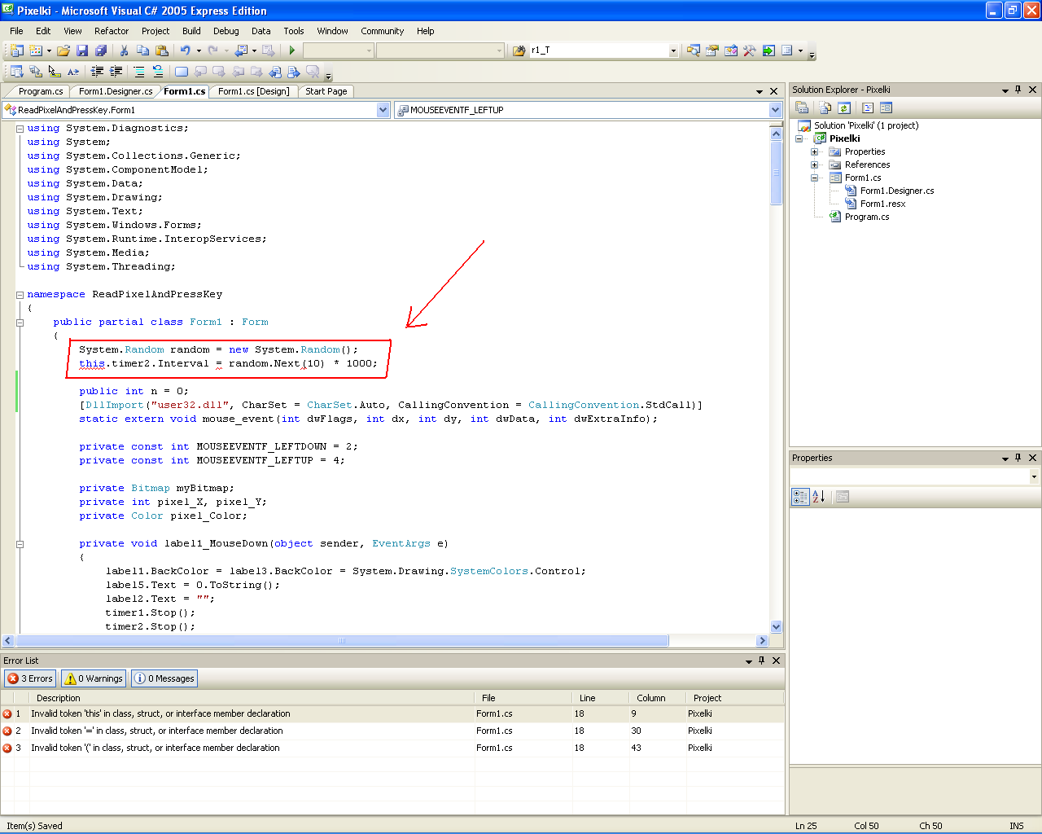1042x834 pixels.
Task: Open the MOUSEEVENTF_LEFTUP members dropdown
Action: [775, 110]
